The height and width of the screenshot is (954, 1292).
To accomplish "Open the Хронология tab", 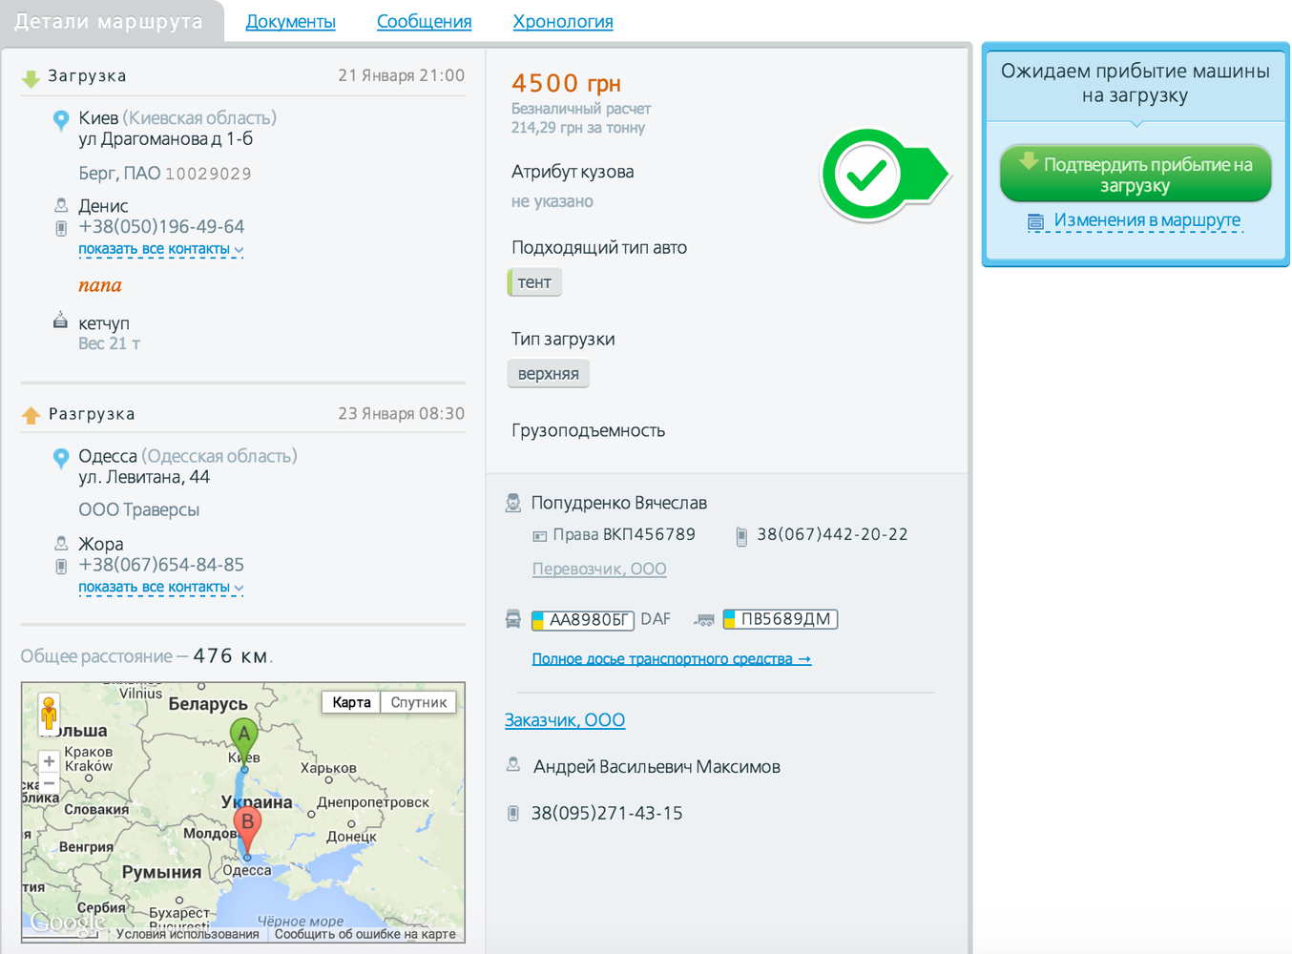I will point(563,21).
